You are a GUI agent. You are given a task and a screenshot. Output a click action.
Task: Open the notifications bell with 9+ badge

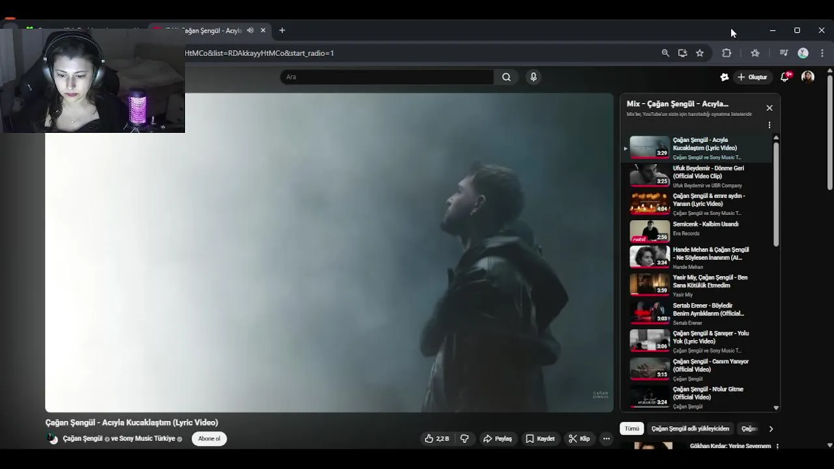click(x=786, y=77)
